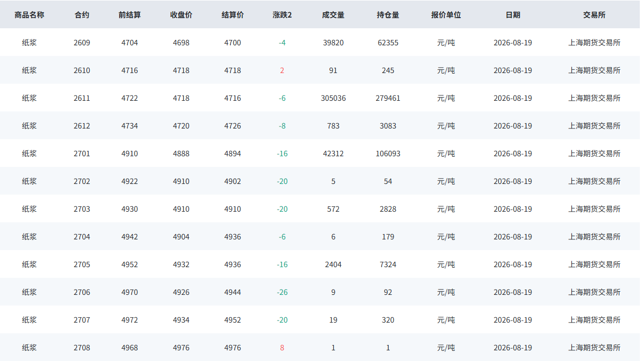Click previous settlement value 4970
Viewport: 643px width, 361px height.
tap(130, 292)
